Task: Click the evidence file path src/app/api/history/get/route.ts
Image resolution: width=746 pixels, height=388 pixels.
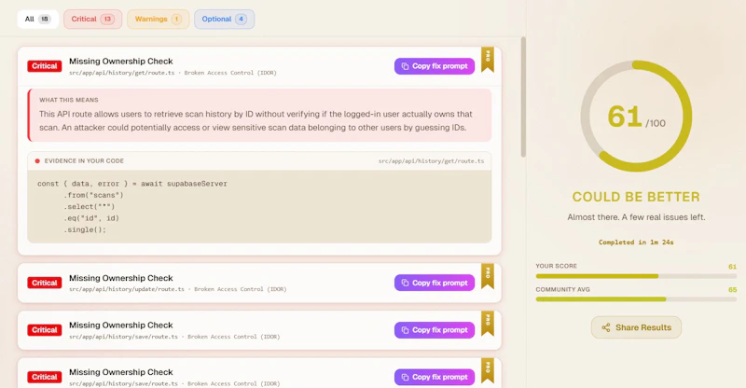Action: pyautogui.click(x=431, y=161)
